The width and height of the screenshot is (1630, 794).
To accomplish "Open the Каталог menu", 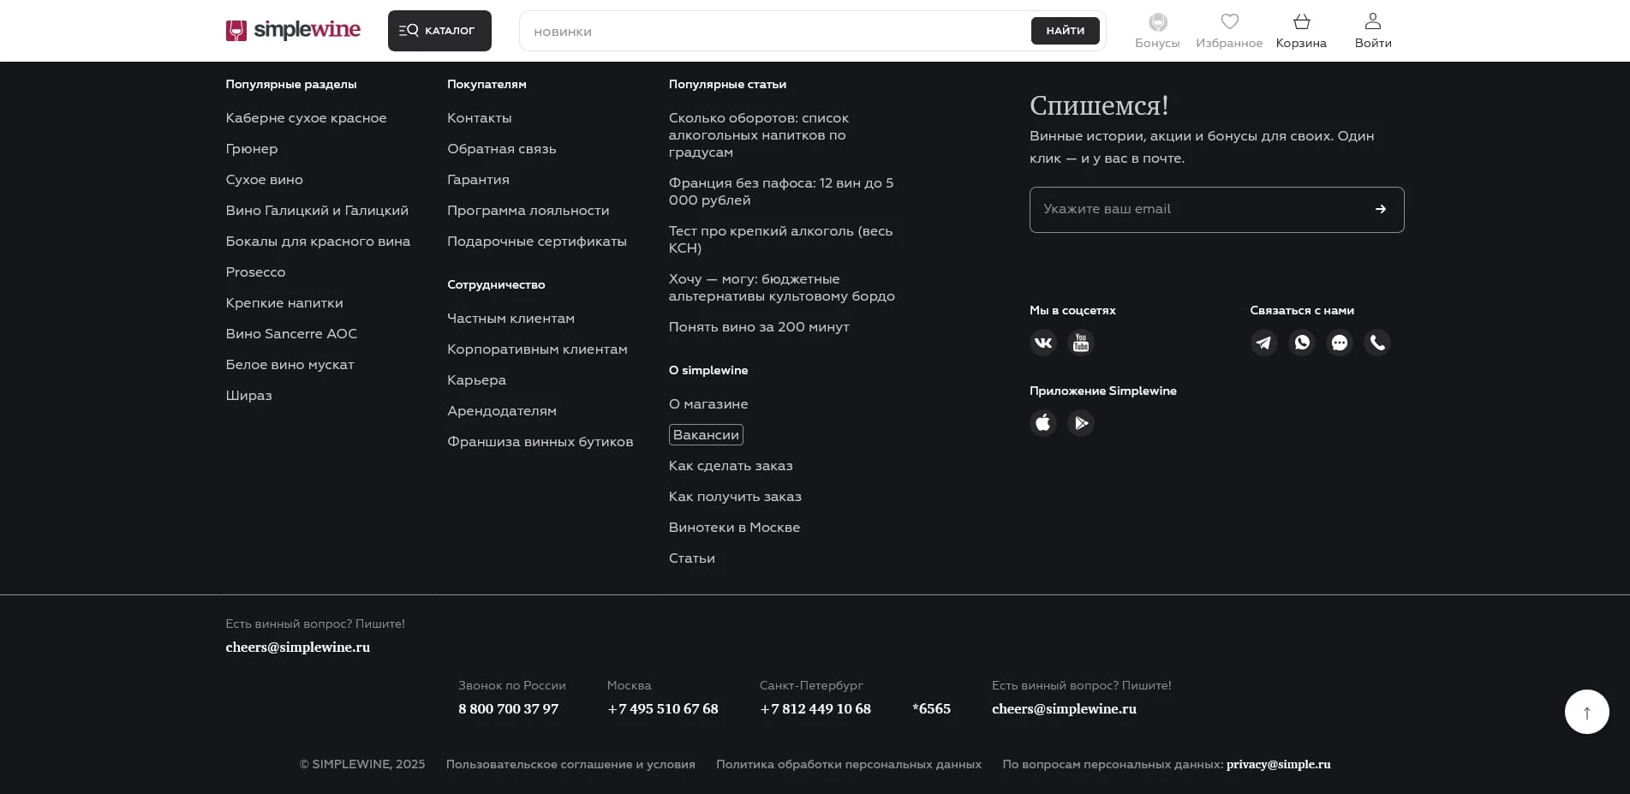I will pos(439,31).
